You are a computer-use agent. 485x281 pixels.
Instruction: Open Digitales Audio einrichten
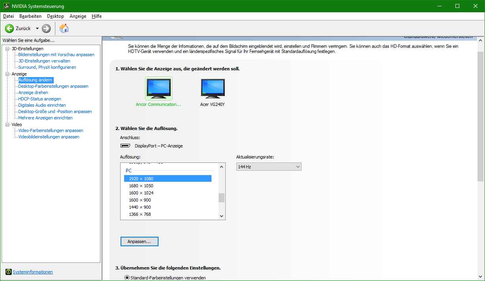click(42, 105)
